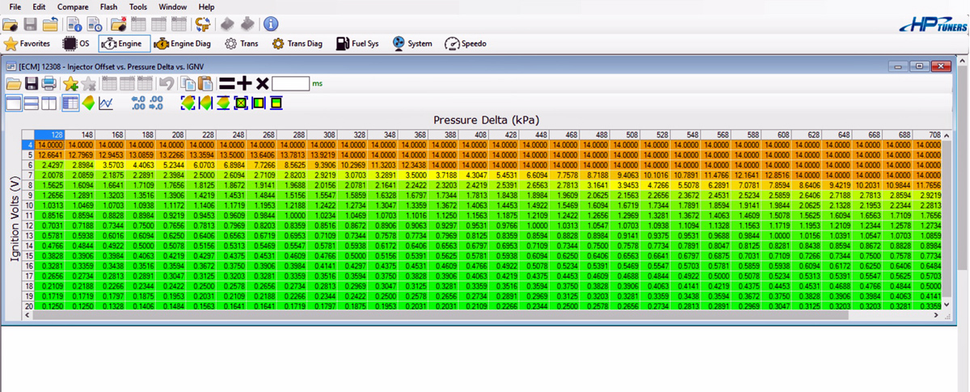Select column header 348 kPa

click(x=383, y=134)
